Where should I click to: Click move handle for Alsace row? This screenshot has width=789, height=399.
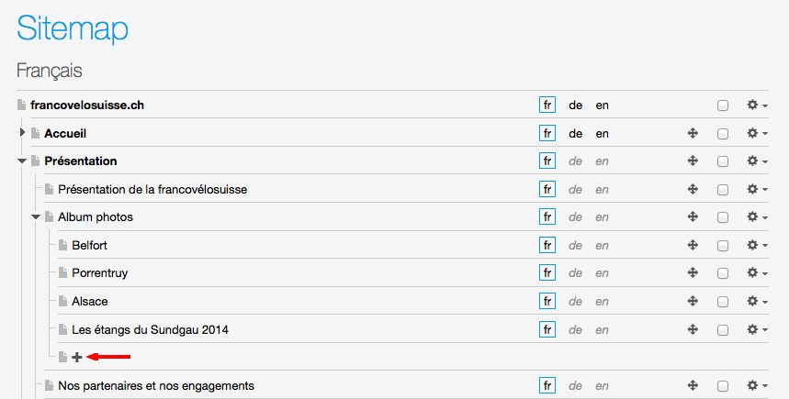(693, 302)
